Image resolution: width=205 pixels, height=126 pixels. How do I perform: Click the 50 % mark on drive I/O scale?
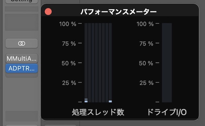click(x=146, y=63)
